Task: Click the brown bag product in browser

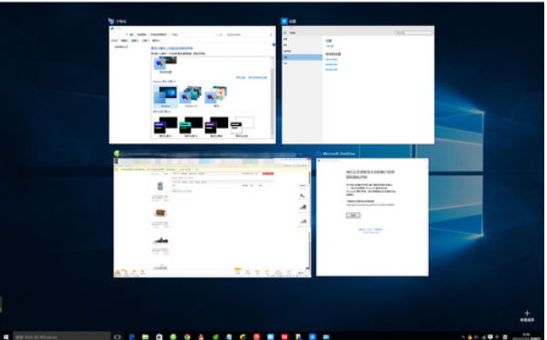Action: tap(160, 213)
